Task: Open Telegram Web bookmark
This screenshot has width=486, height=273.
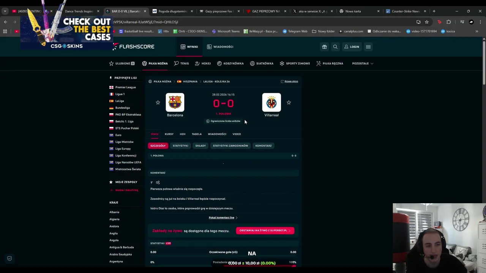Action: [295, 31]
